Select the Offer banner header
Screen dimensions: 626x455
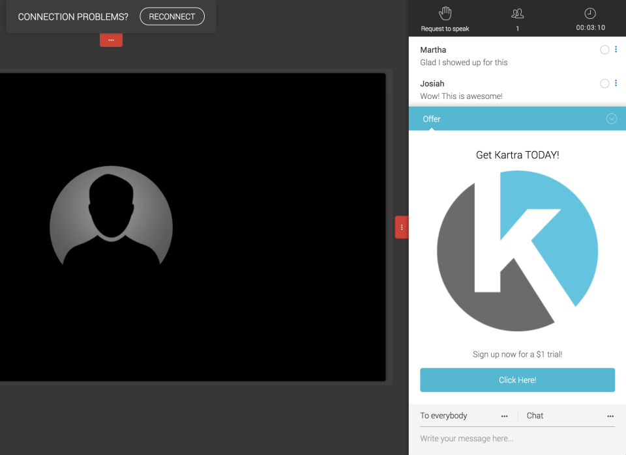432,118
